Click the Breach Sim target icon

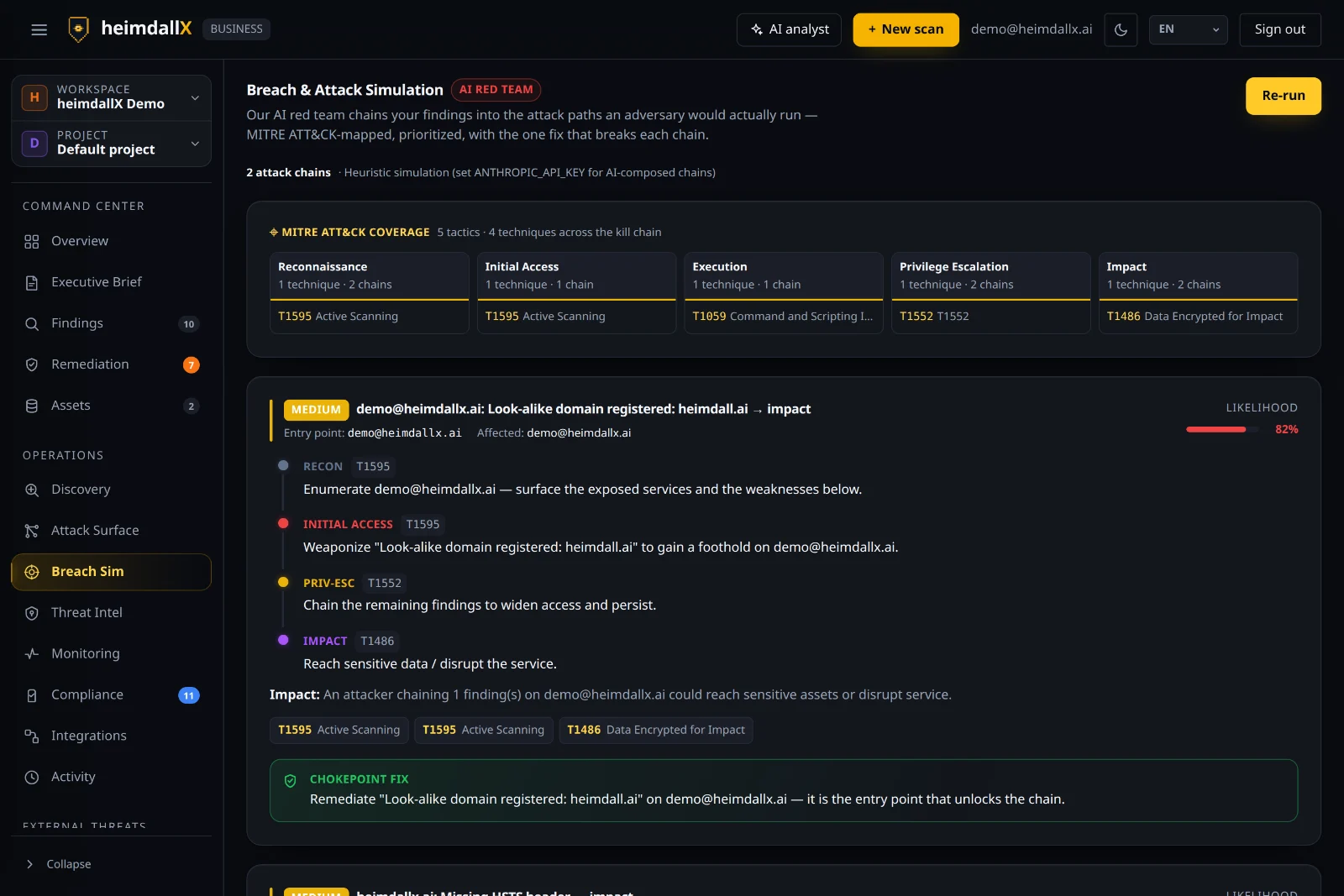pos(32,572)
